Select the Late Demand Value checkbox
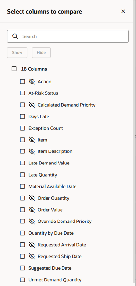This screenshot has width=136, height=286. tap(22, 163)
